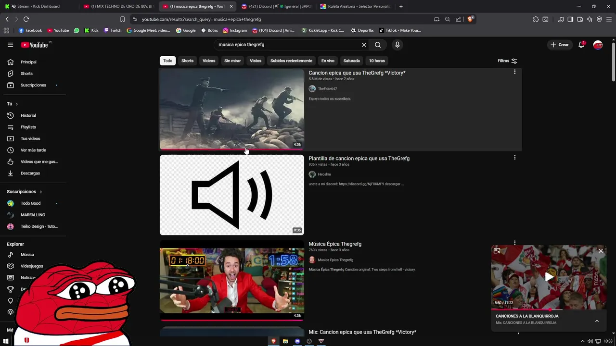This screenshot has width=616, height=346.
Task: Open Principal in sidebar
Action: tap(33, 62)
